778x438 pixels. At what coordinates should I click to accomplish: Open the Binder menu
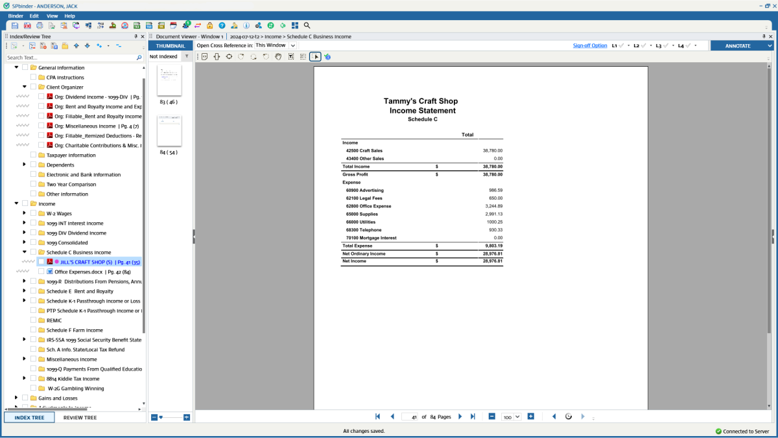(16, 16)
